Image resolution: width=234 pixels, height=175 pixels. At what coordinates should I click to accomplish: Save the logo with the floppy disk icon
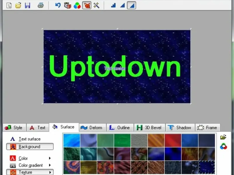tap(27, 6)
